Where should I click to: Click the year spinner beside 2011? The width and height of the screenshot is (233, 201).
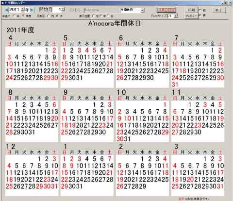(x=23, y=10)
